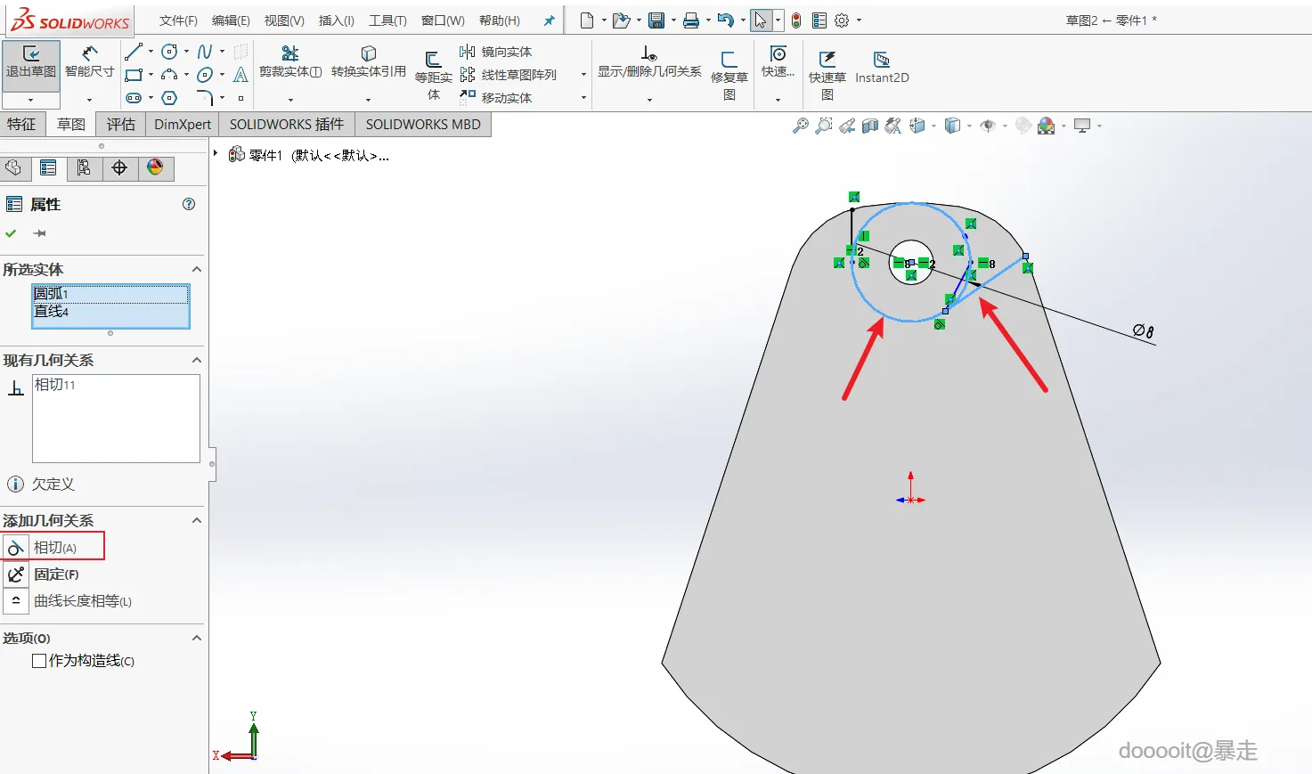Click the green checkmark to confirm

(x=12, y=233)
